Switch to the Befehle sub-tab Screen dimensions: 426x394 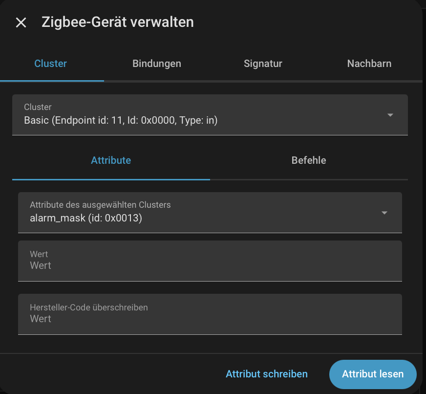point(309,160)
